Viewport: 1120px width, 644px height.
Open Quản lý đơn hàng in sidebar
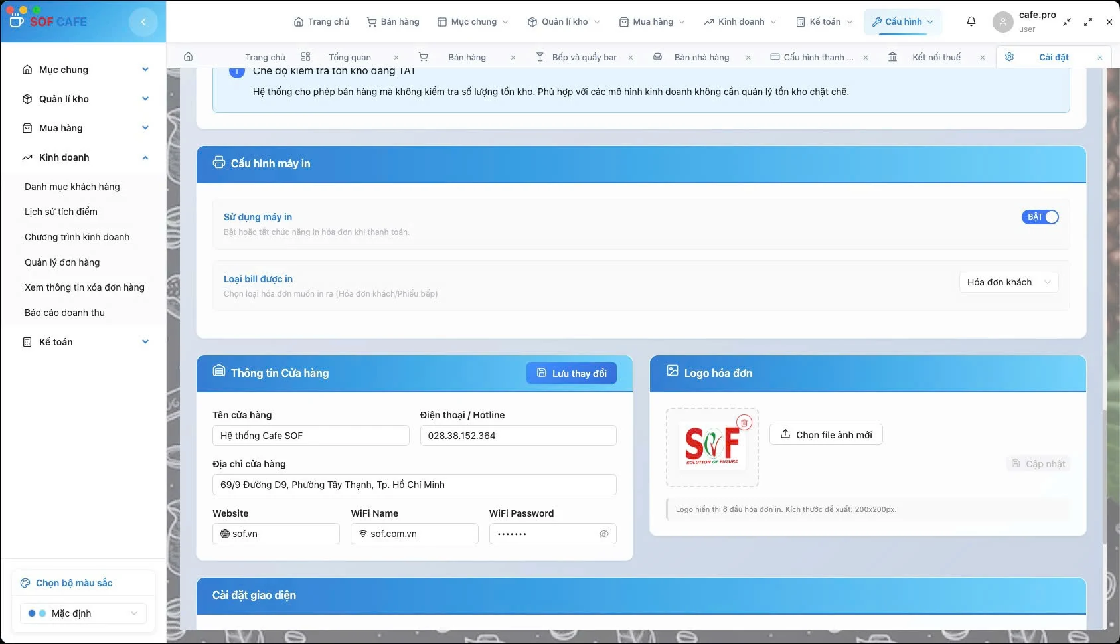62,262
